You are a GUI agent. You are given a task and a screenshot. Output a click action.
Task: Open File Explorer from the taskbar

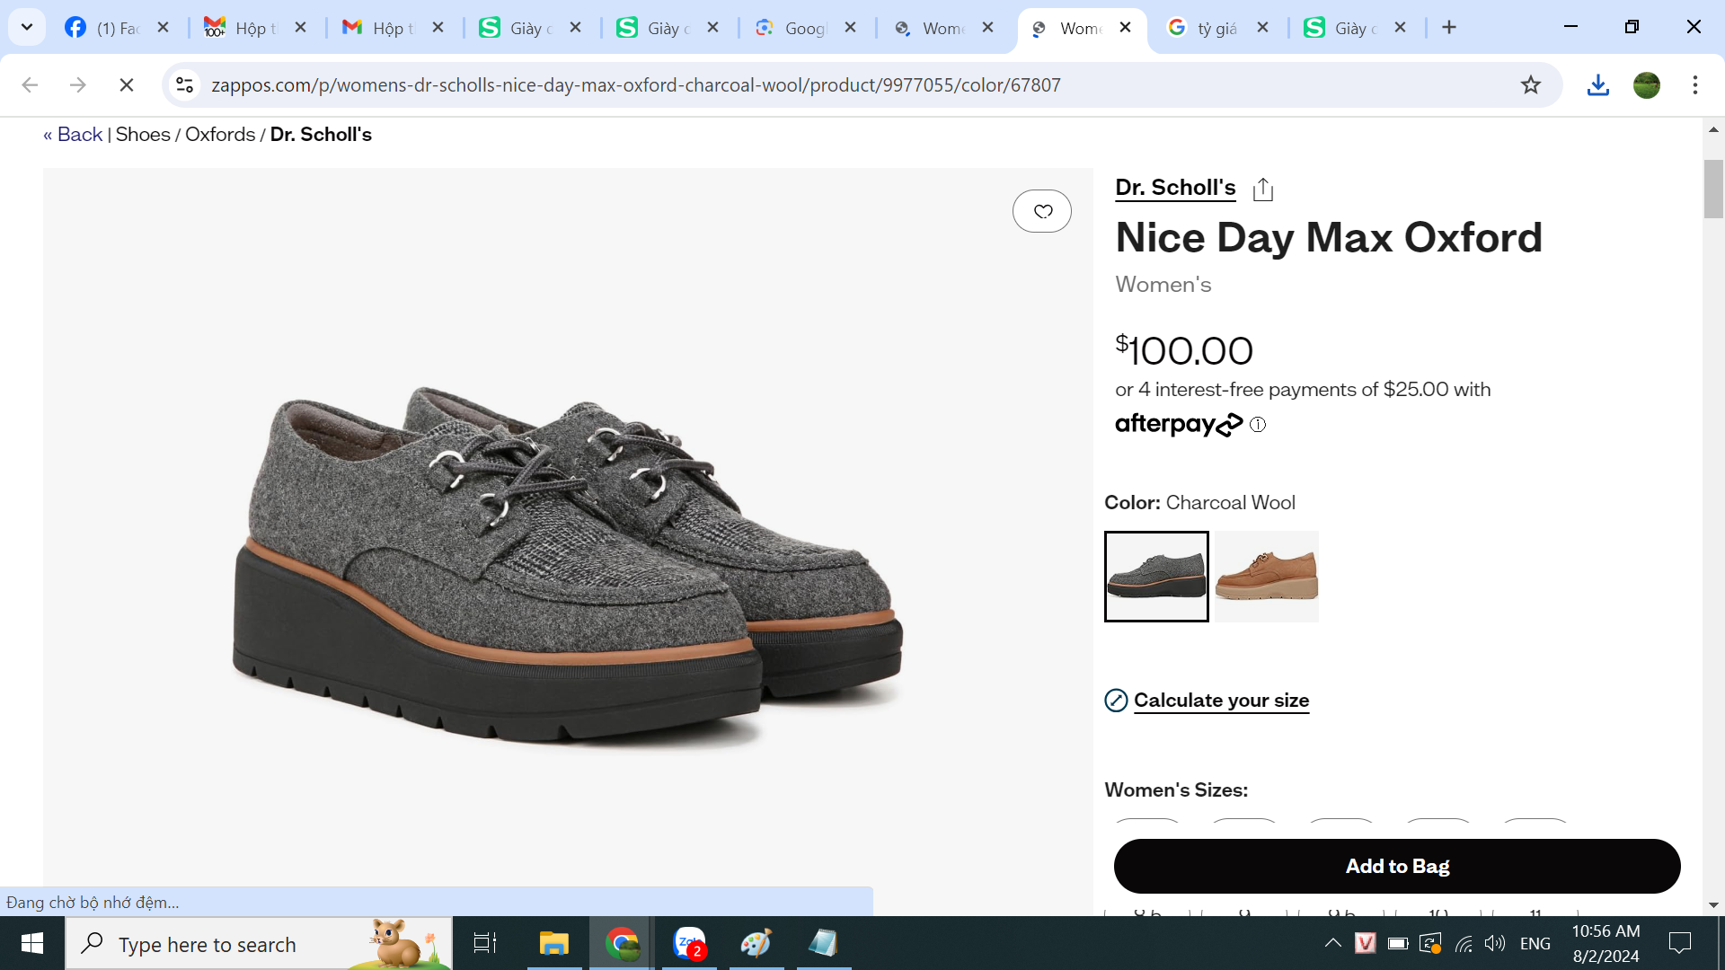[x=554, y=943]
